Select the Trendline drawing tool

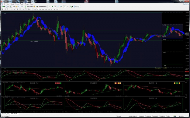pos(15,9)
